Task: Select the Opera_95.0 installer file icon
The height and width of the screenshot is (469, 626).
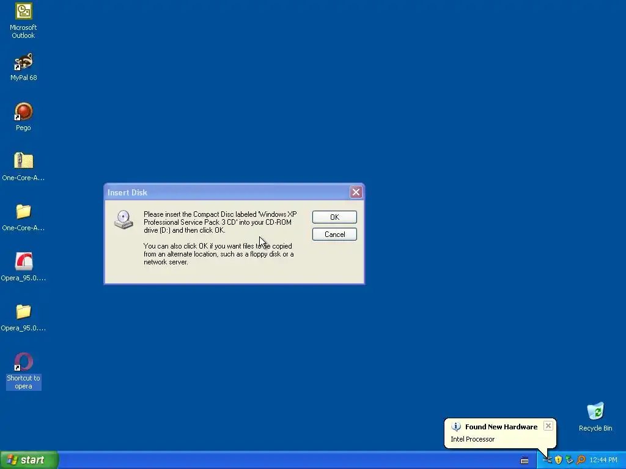Action: [23, 261]
